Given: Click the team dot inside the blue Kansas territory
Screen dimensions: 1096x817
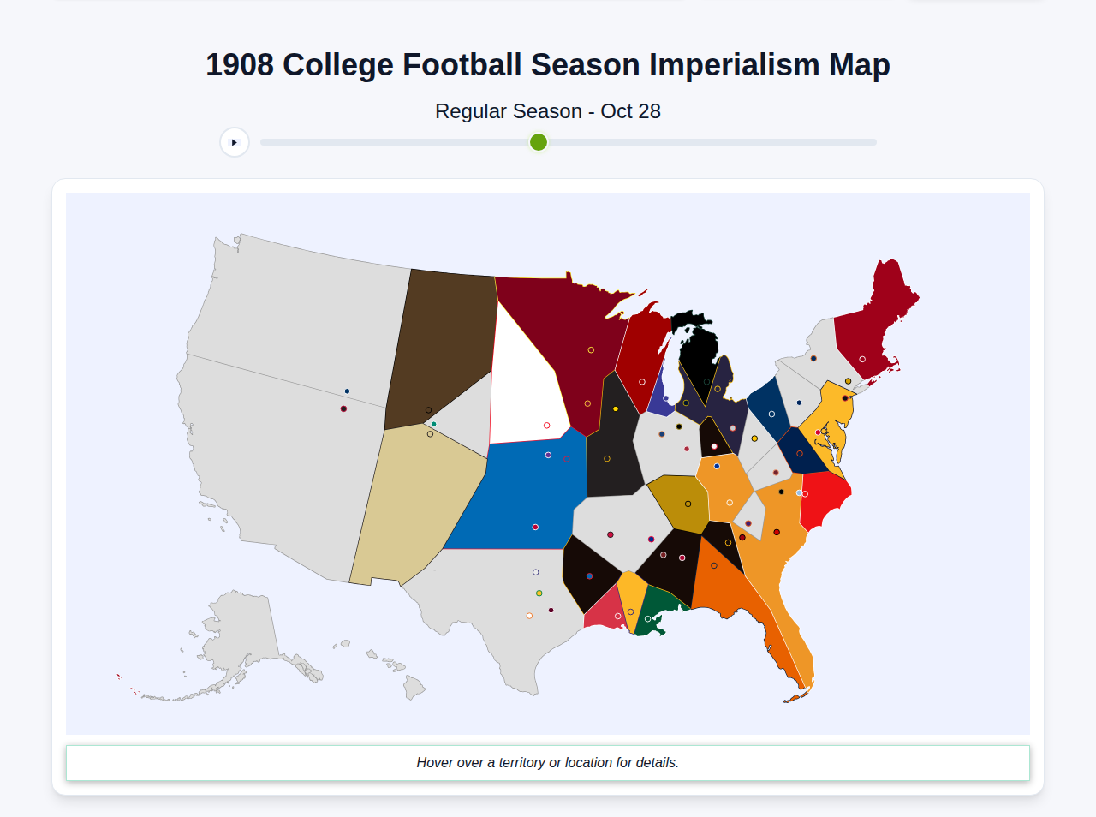Looking at the screenshot, I should (536, 527).
